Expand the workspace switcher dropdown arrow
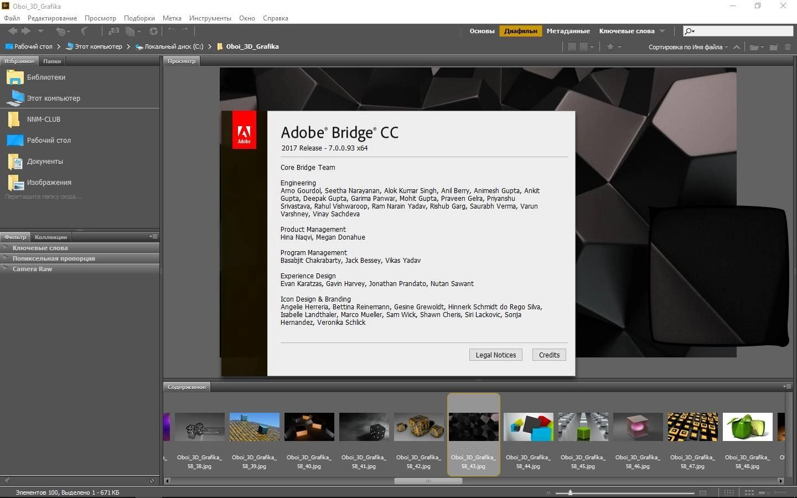Screen dimensions: 797x498 pos(663,31)
